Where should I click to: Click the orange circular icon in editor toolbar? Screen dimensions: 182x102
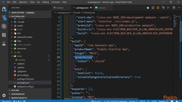(x=158, y=8)
